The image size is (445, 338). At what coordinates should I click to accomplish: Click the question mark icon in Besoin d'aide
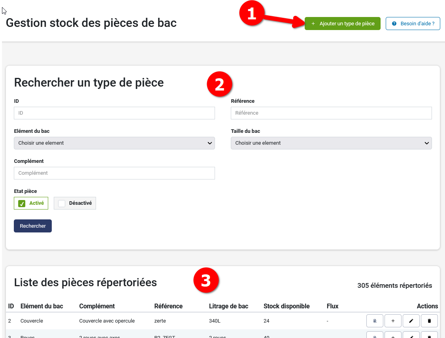pos(394,23)
